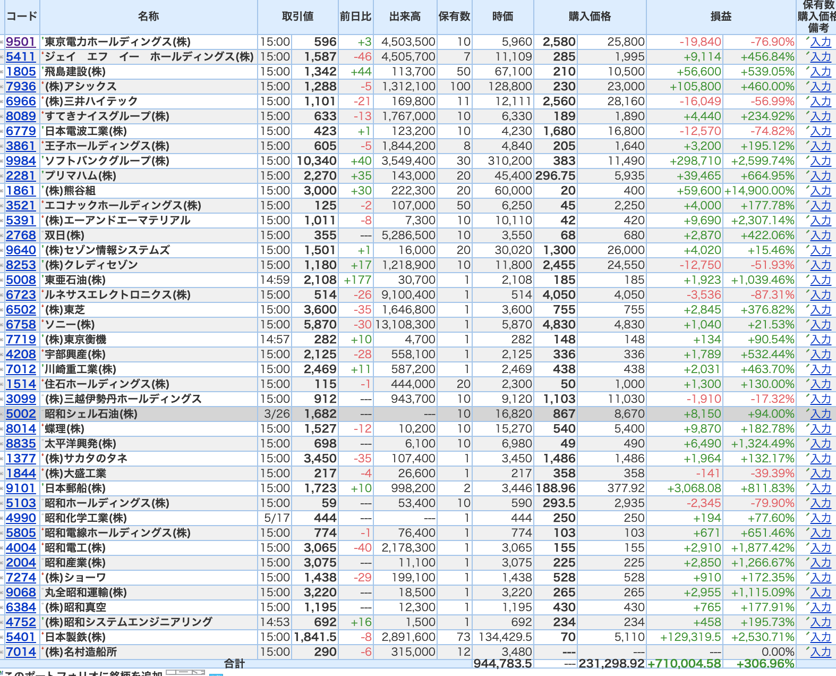The height and width of the screenshot is (676, 836).
Task: Open stock code 2281 link
Action: tap(21, 176)
